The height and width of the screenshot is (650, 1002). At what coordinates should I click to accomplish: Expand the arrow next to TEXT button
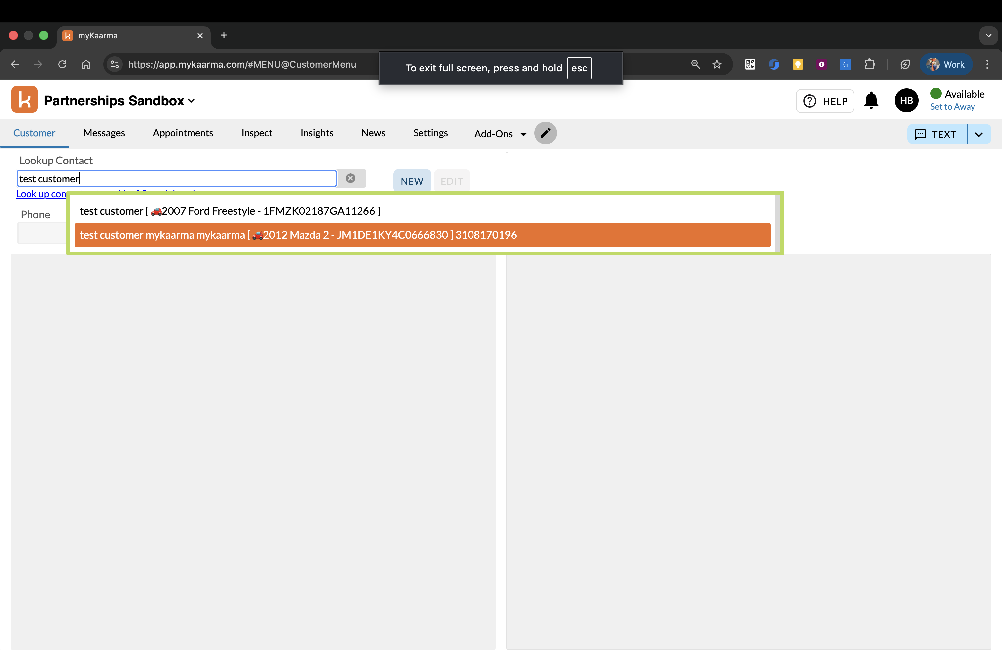pos(978,135)
